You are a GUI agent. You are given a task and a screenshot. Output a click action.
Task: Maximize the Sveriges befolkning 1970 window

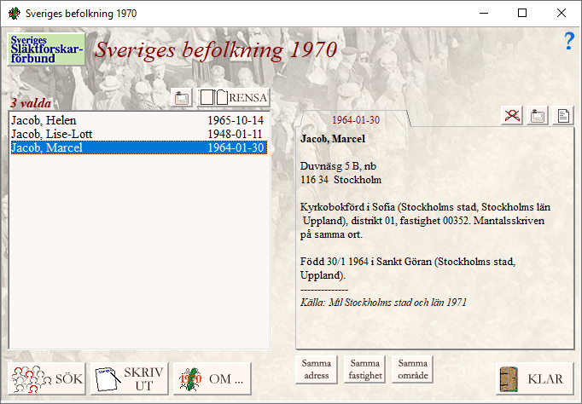click(522, 14)
